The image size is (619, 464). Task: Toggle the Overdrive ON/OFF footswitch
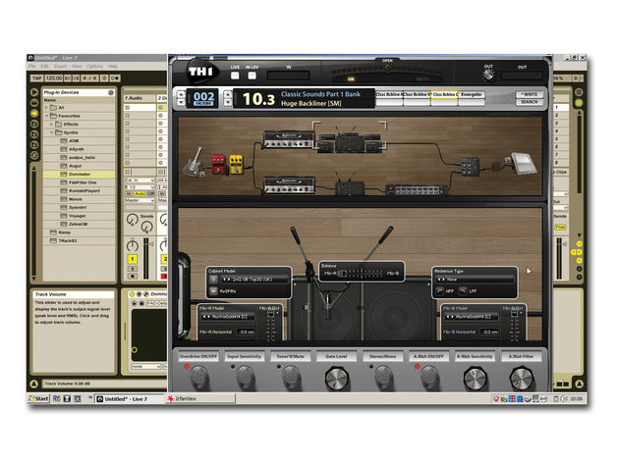(198, 377)
